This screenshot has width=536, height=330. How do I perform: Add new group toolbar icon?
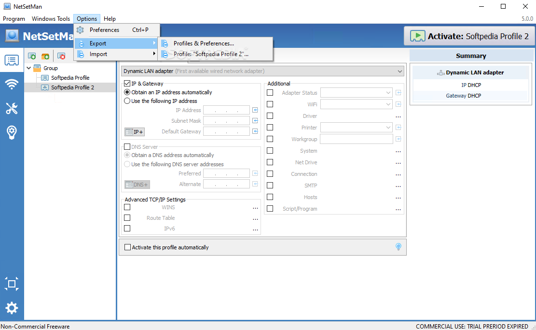(45, 56)
